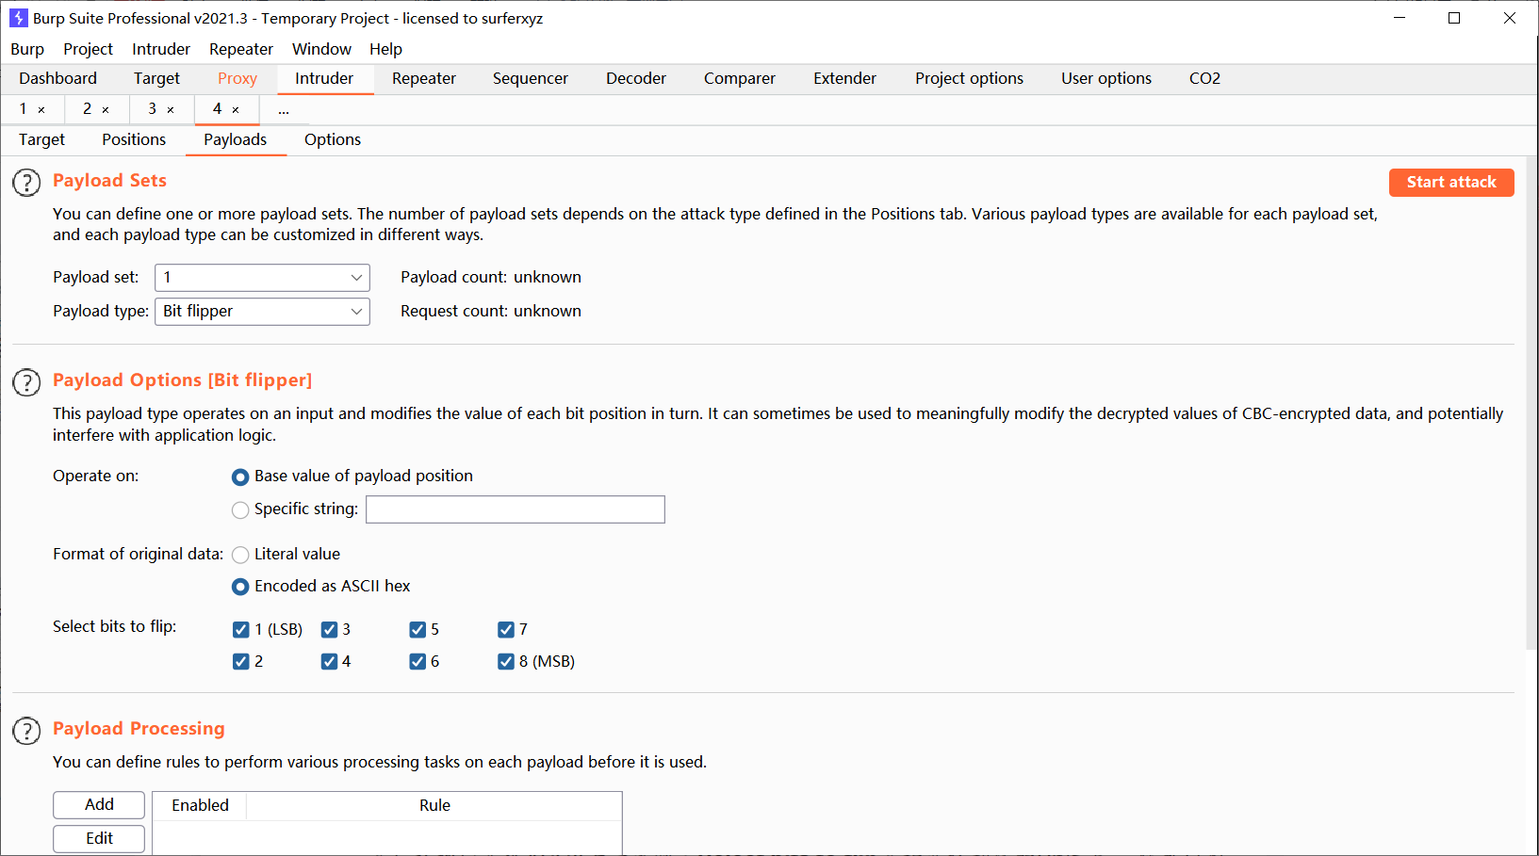Image resolution: width=1539 pixels, height=856 pixels.
Task: Open the Project options tab
Action: (x=969, y=79)
